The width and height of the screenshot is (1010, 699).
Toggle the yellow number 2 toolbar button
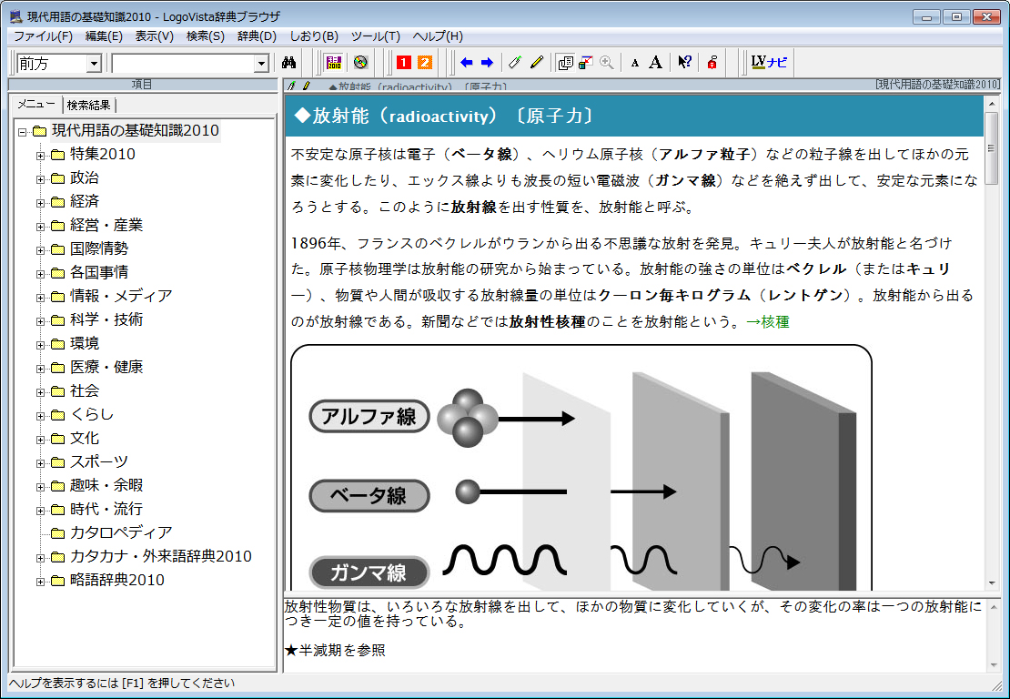425,63
